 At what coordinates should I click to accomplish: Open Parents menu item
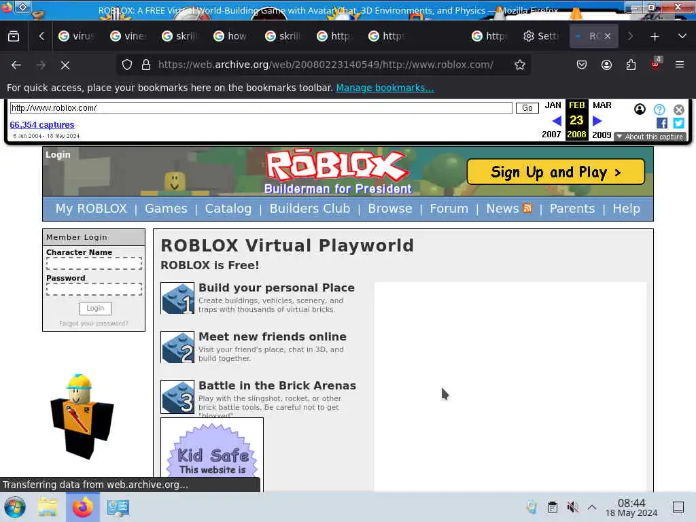[572, 209]
